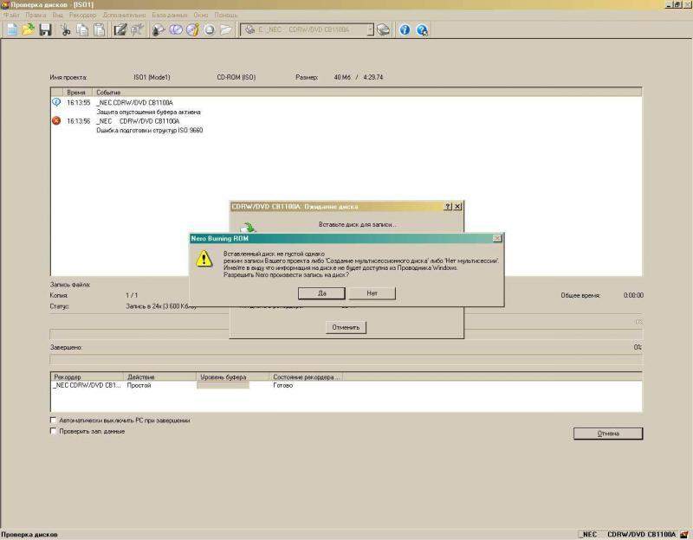Open the 'Рекордер' menu

click(x=82, y=16)
